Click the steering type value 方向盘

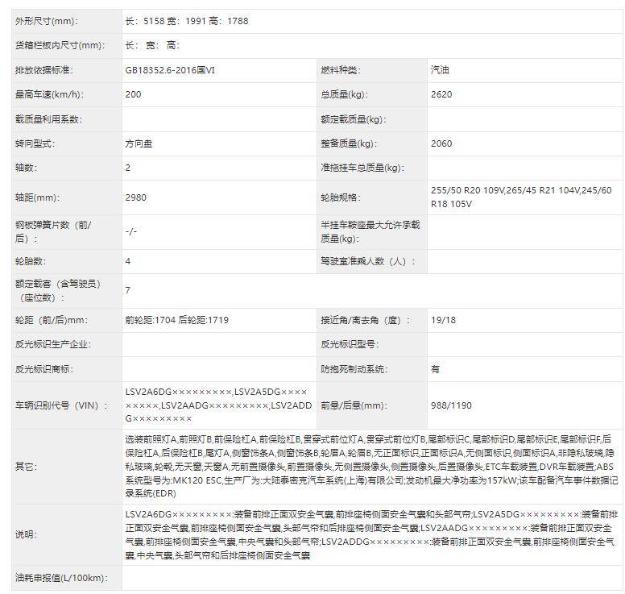tap(140, 143)
